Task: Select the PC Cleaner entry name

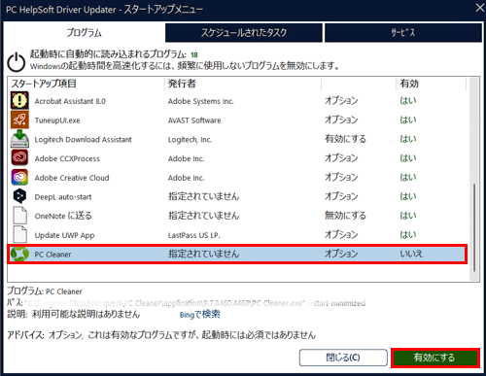Action: coord(52,255)
